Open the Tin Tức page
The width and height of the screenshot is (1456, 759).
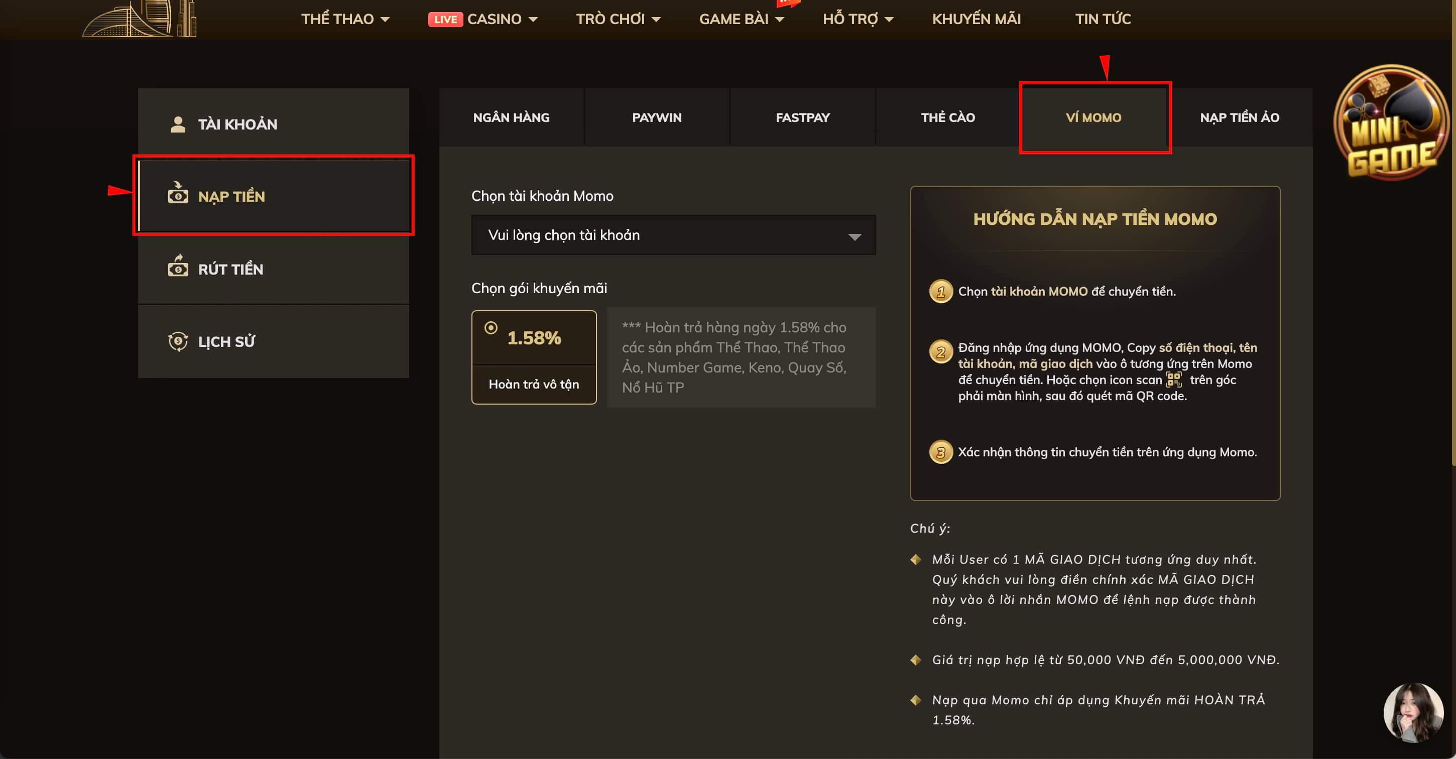1103,19
